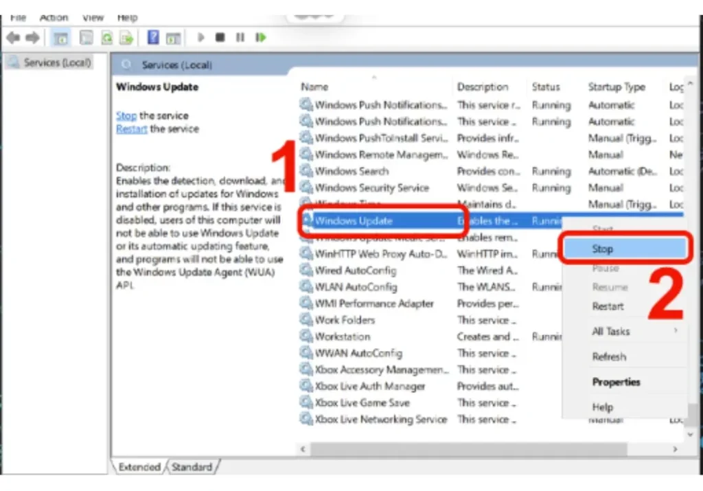The width and height of the screenshot is (703, 491).
Task: Choose Stop from the context menu
Action: [x=625, y=249]
